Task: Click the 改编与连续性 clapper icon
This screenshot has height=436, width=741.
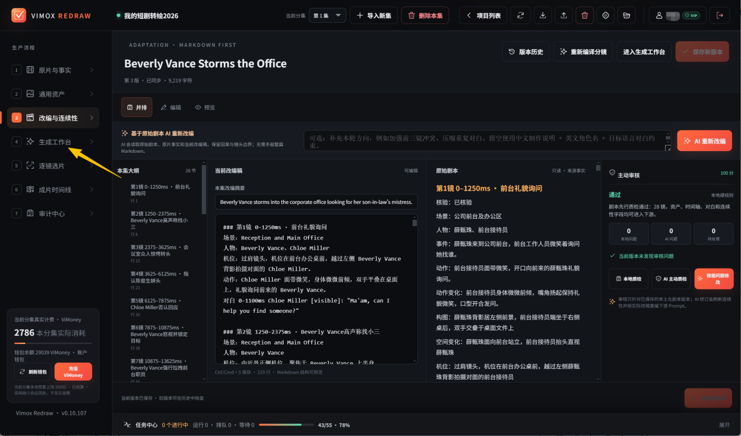Action: pyautogui.click(x=30, y=118)
